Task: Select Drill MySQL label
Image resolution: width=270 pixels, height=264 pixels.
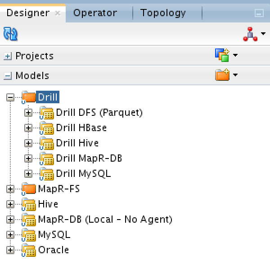Action: 84,174
